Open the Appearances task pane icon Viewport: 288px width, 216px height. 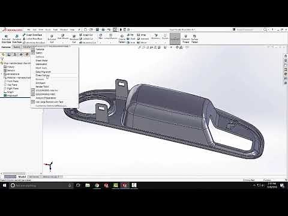(x=286, y=74)
